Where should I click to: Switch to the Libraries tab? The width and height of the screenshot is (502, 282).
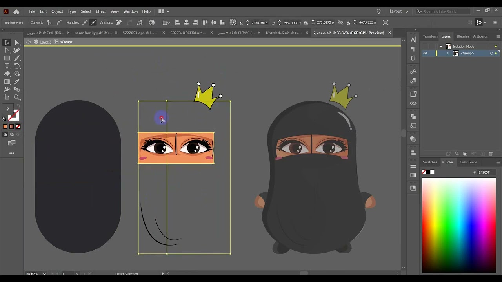463,36
